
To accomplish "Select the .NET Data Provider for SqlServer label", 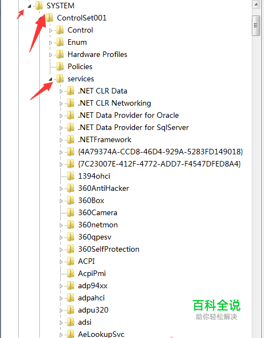I will [x=133, y=127].
